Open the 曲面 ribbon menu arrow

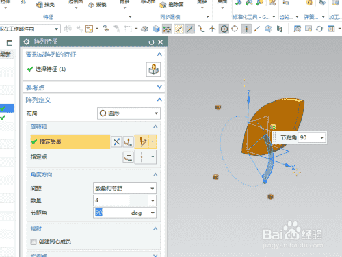tap(222, 8)
